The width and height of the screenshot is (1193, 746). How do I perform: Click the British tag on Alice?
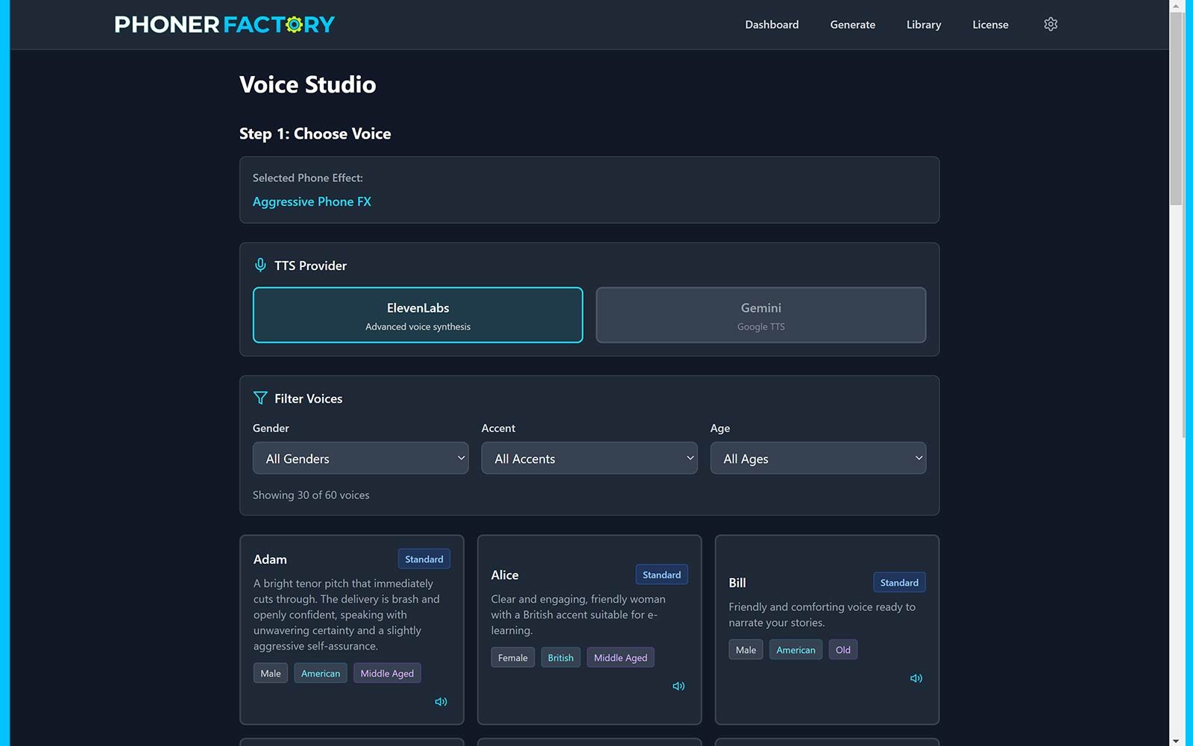point(560,658)
